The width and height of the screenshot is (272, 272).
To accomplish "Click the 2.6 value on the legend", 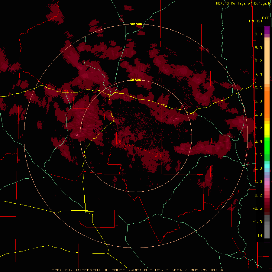I will point(258,155).
